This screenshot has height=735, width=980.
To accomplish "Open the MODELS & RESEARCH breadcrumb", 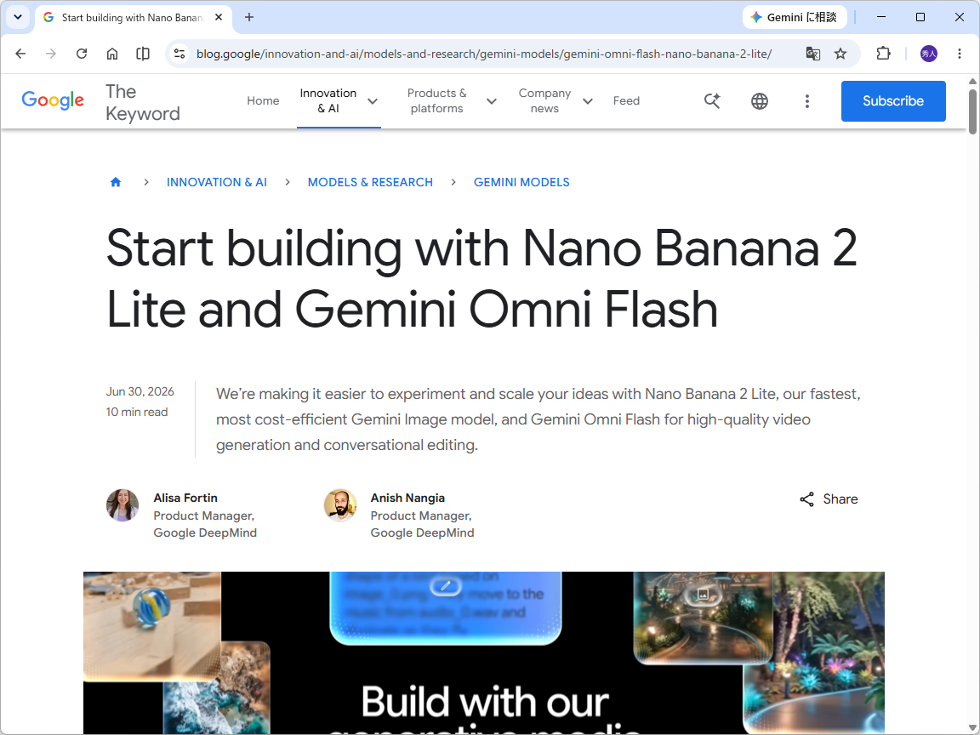I will click(x=370, y=182).
